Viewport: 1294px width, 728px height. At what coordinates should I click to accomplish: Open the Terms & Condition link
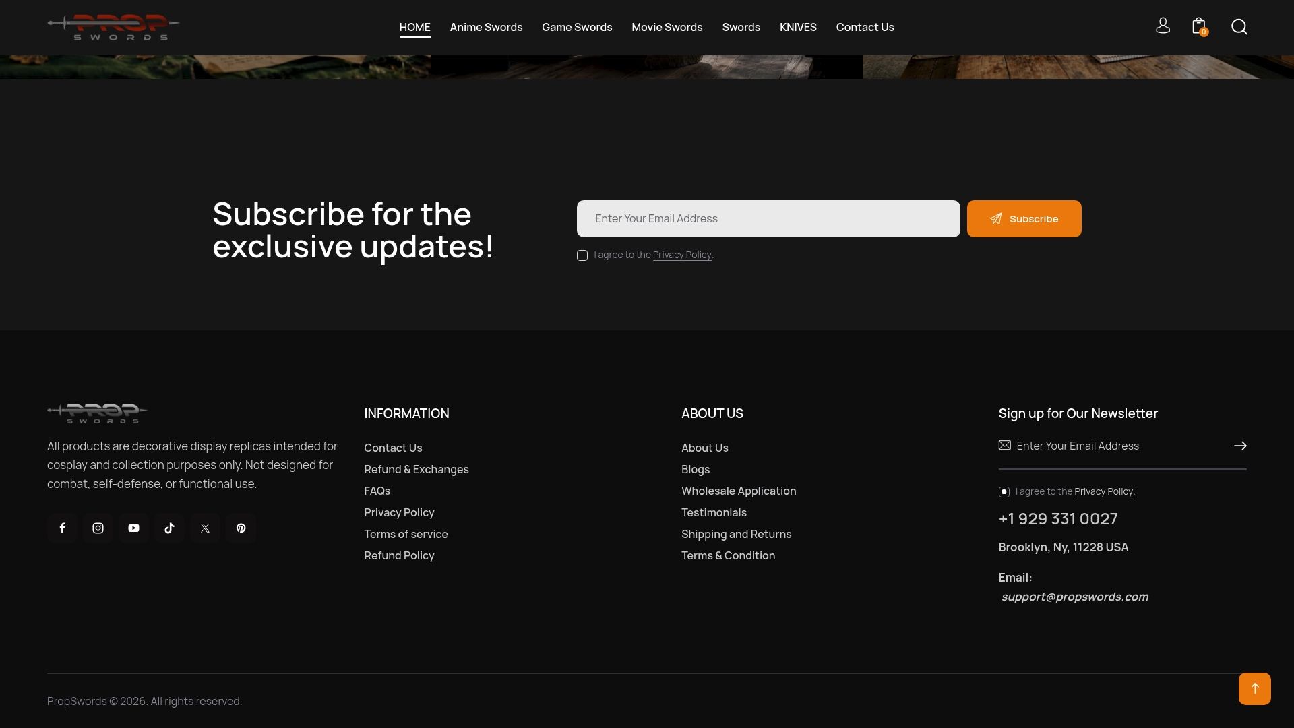[728, 555]
